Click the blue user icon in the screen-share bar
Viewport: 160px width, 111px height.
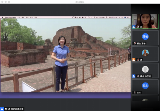click(2, 109)
